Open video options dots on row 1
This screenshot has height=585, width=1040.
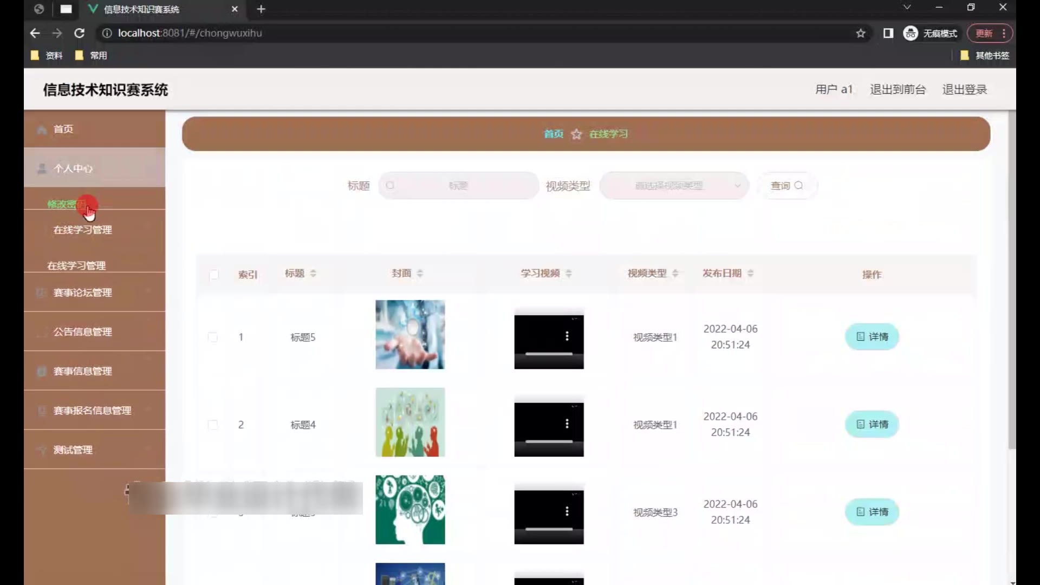pos(567,336)
